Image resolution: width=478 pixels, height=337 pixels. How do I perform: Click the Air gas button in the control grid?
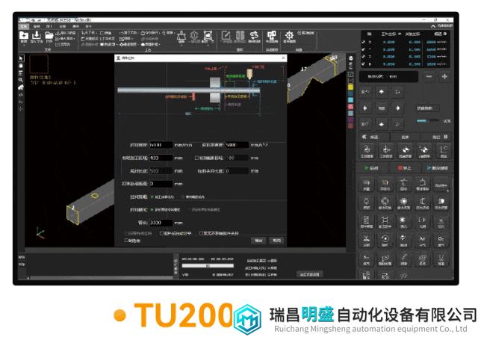pos(422,241)
